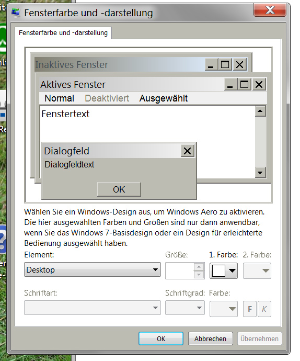Click the window icon in title bar

click(x=16, y=13)
